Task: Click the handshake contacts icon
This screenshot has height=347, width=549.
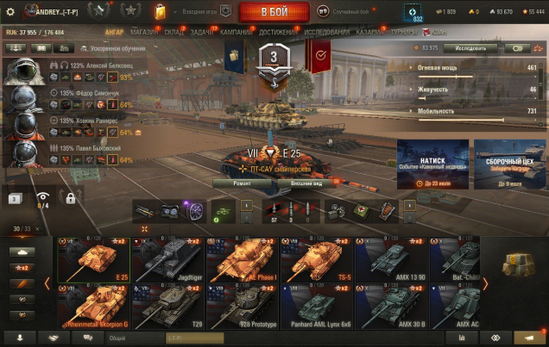Action: (x=54, y=338)
